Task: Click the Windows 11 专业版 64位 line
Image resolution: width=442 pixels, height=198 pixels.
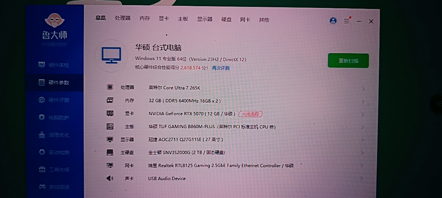Action: (191, 59)
